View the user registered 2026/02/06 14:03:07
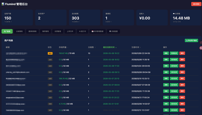202x115 pixels. click(166, 104)
